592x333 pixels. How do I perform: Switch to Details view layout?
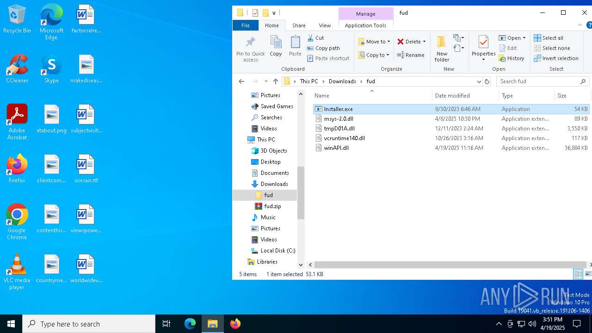578,274
